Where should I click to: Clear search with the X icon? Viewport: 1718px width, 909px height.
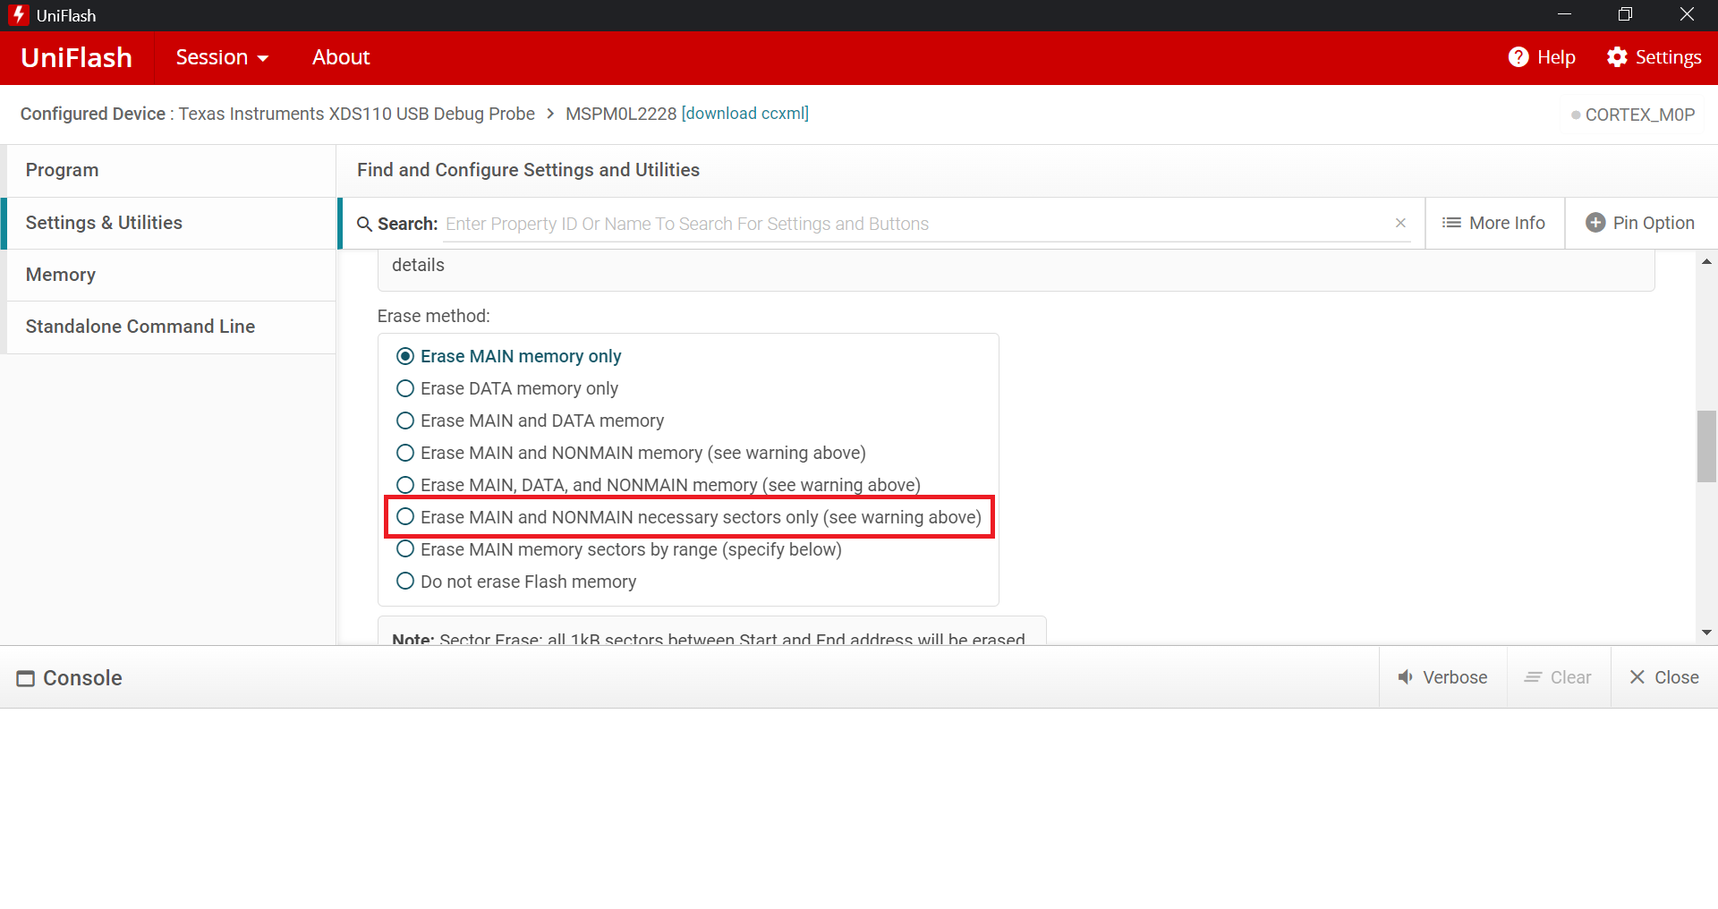click(x=1400, y=223)
